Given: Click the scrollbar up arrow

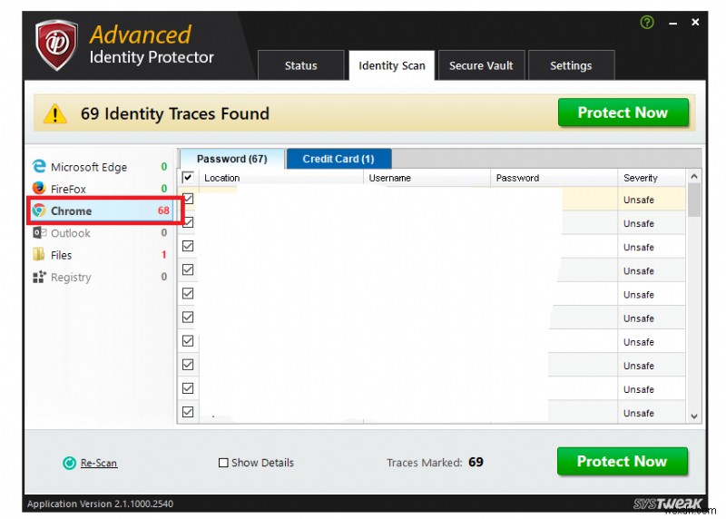Looking at the screenshot, I should pos(693,176).
